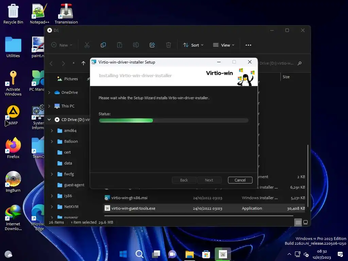Open taskbar Search icon

click(139, 254)
